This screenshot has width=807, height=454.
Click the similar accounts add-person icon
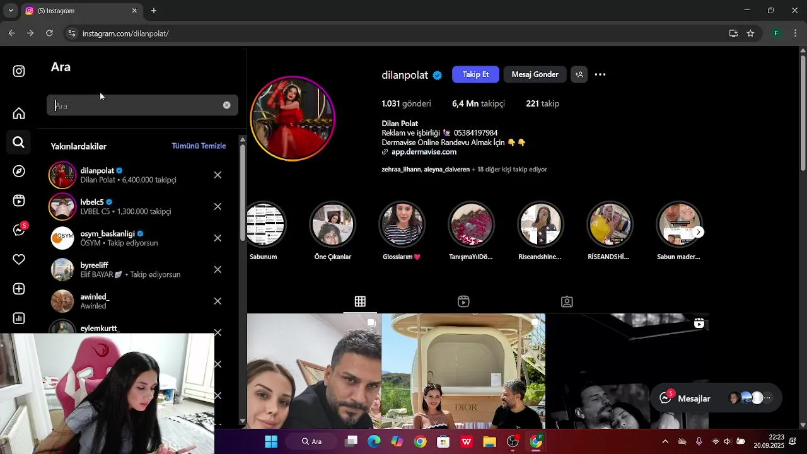579,74
